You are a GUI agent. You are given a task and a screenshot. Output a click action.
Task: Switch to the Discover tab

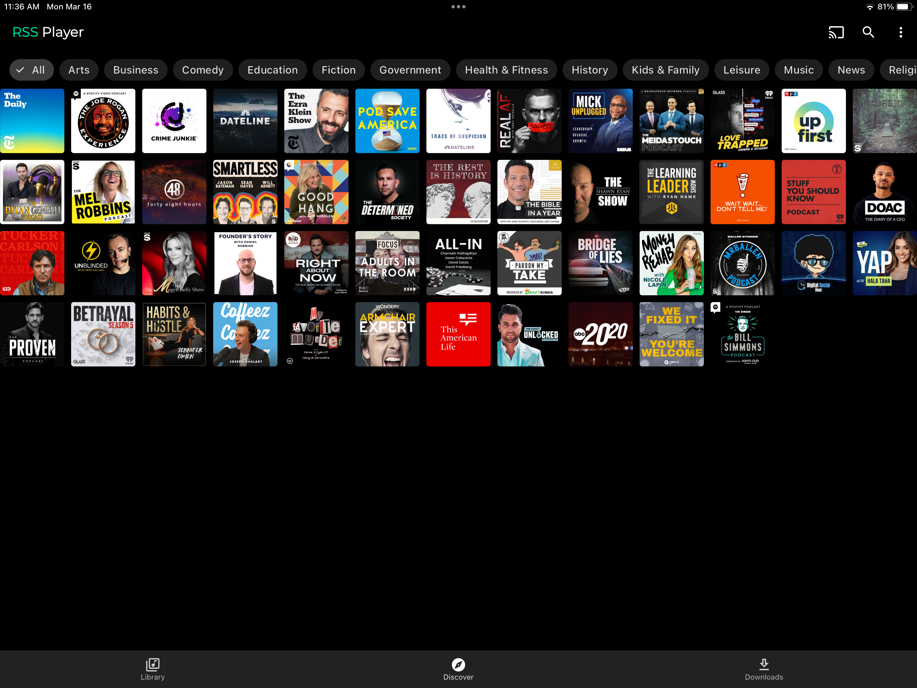pos(458,669)
